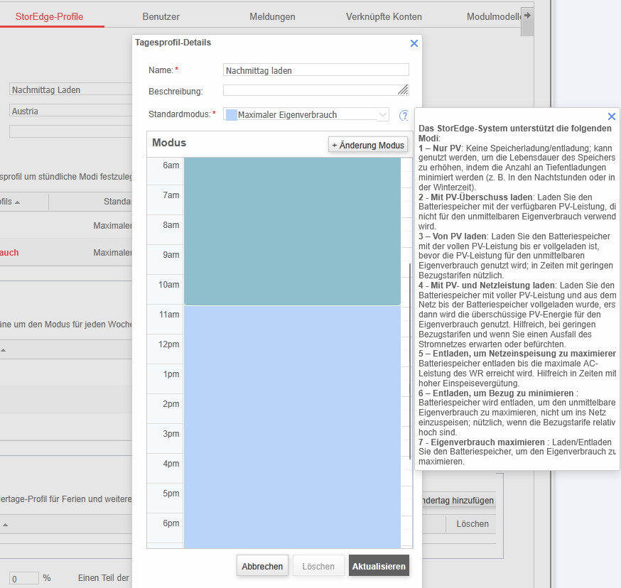
Task: Close the StorEdge modes help popup
Action: tap(612, 116)
